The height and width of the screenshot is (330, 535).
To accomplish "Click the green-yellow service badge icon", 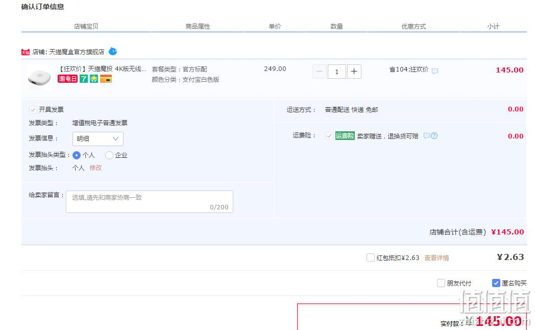I will click(94, 79).
